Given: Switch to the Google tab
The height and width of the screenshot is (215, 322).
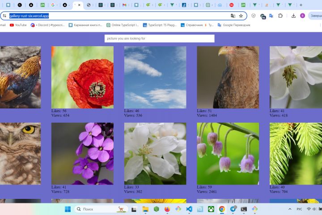Looking at the screenshot, I should [x=53, y=5].
